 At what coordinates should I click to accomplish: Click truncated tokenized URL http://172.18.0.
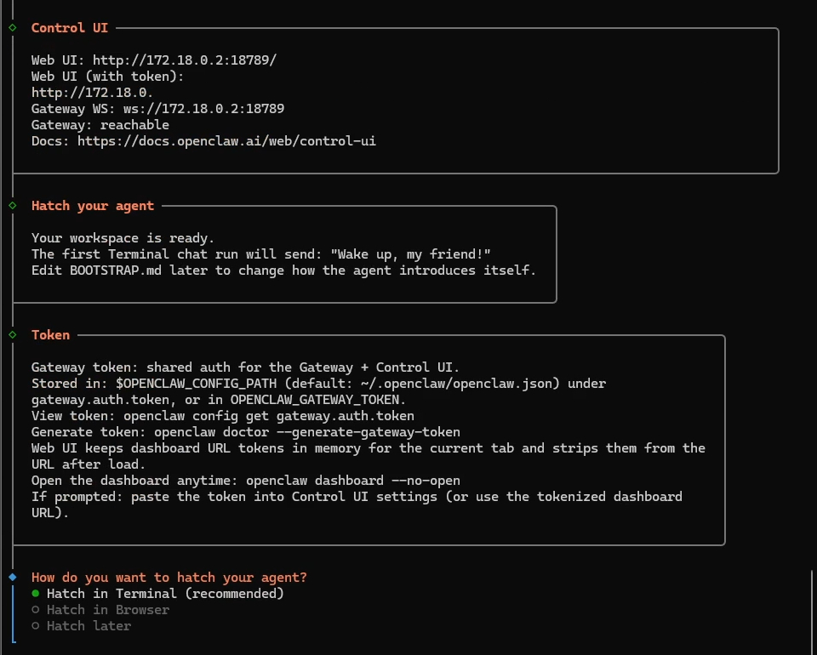pos(92,93)
